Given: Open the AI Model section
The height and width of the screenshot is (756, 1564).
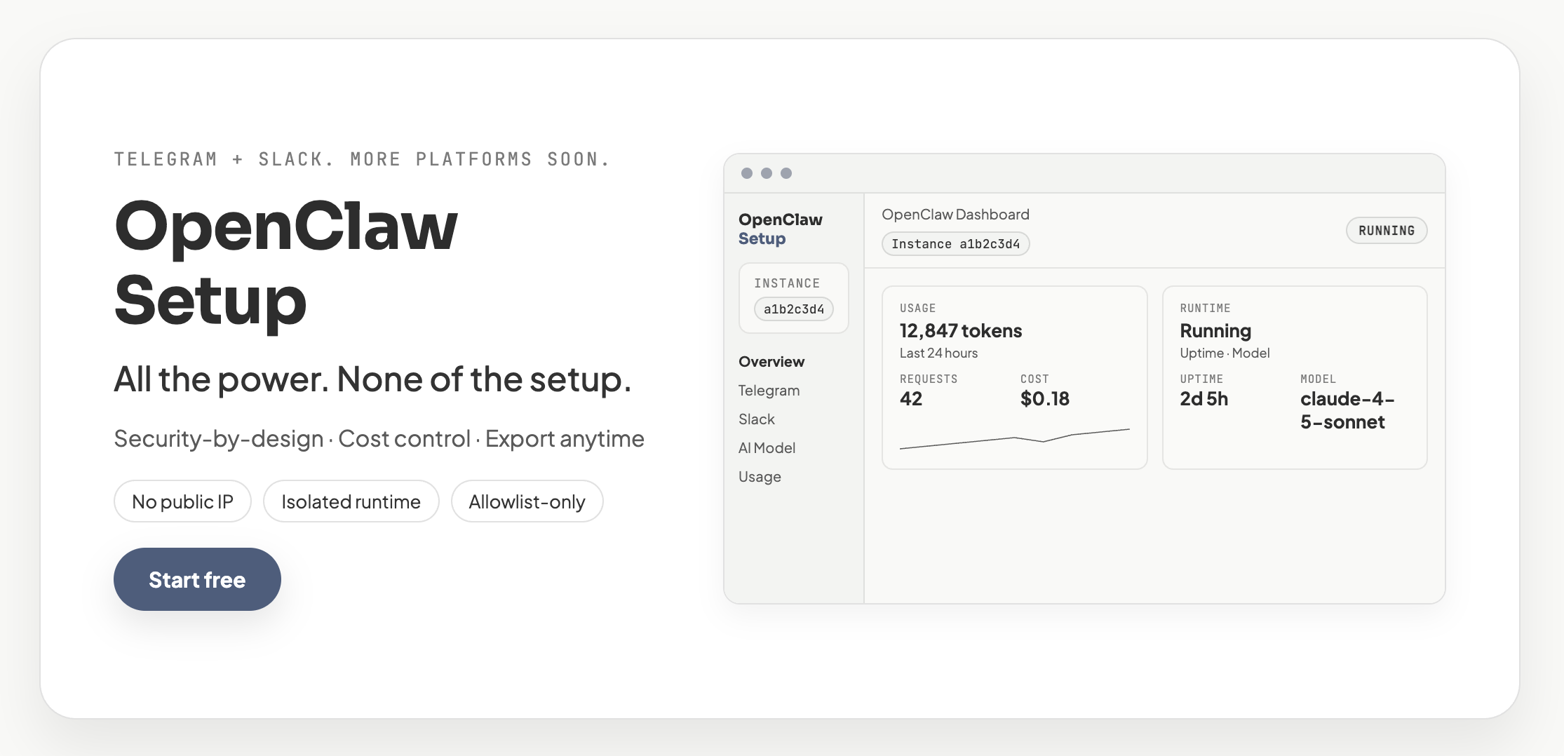Looking at the screenshot, I should [x=767, y=447].
